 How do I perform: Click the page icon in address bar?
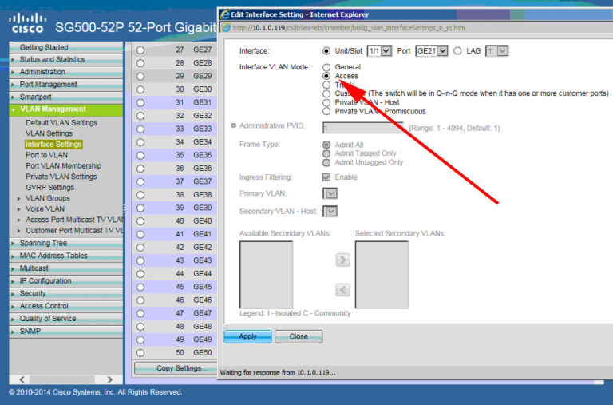[226, 28]
